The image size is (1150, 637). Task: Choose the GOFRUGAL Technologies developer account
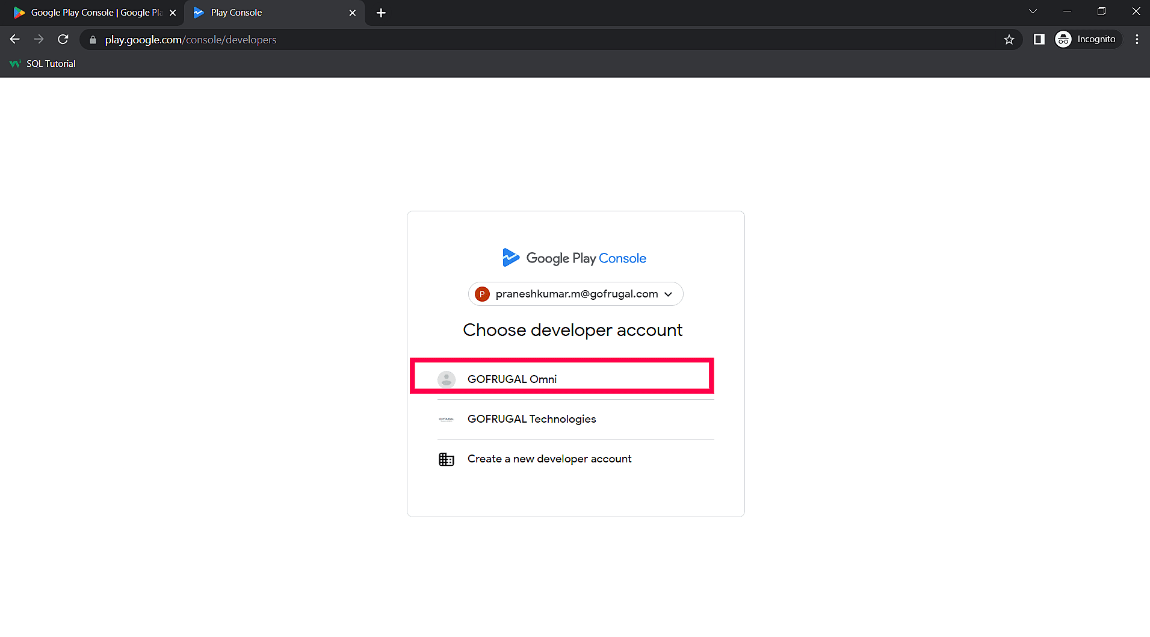576,419
